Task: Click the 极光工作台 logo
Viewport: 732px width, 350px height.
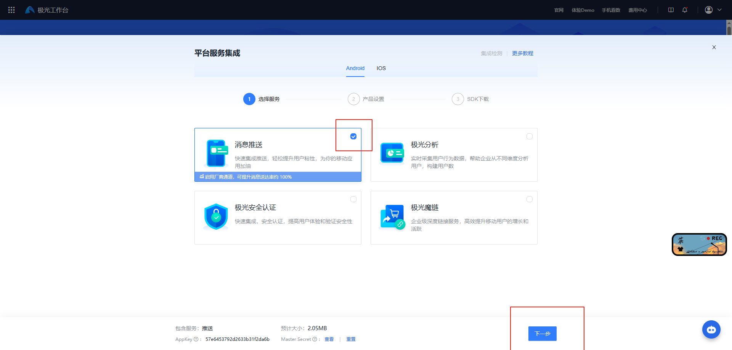Action: [47, 10]
